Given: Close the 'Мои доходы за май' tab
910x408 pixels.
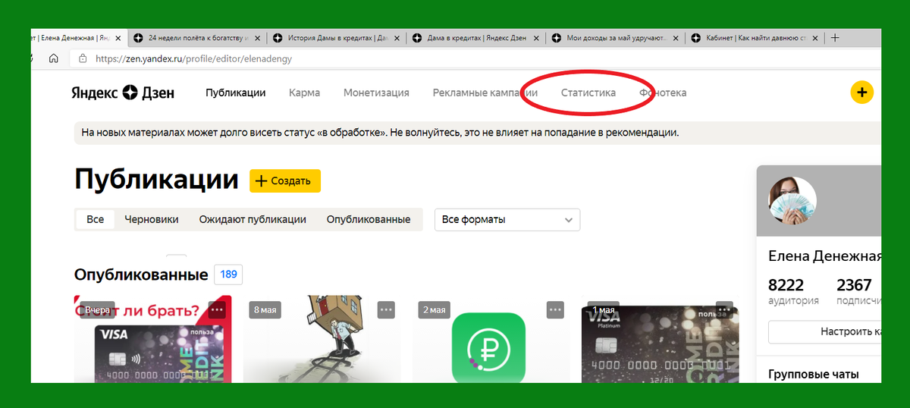Looking at the screenshot, I should (676, 37).
